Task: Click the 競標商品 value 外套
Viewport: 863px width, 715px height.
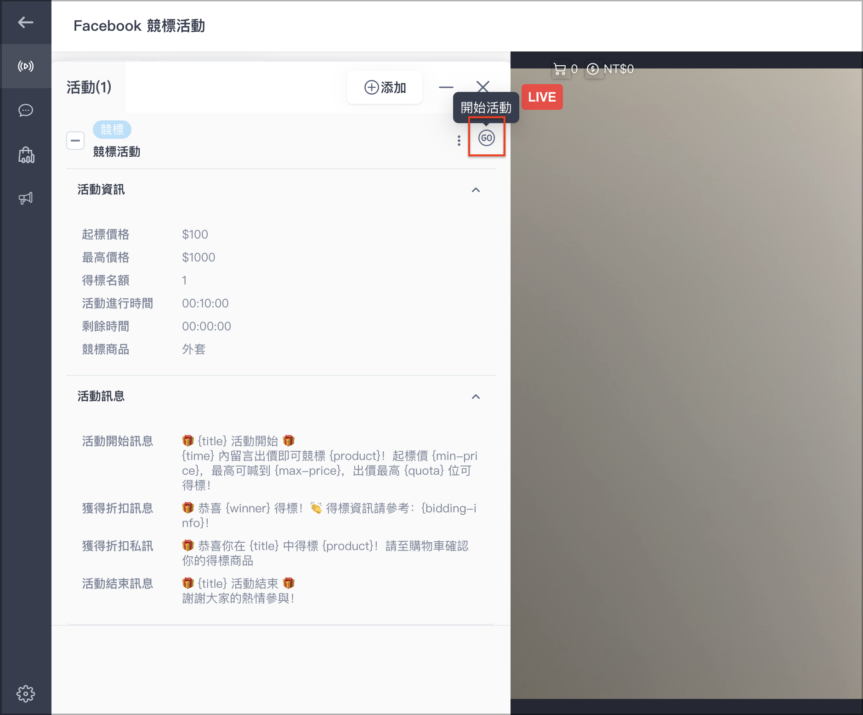Action: click(x=193, y=349)
